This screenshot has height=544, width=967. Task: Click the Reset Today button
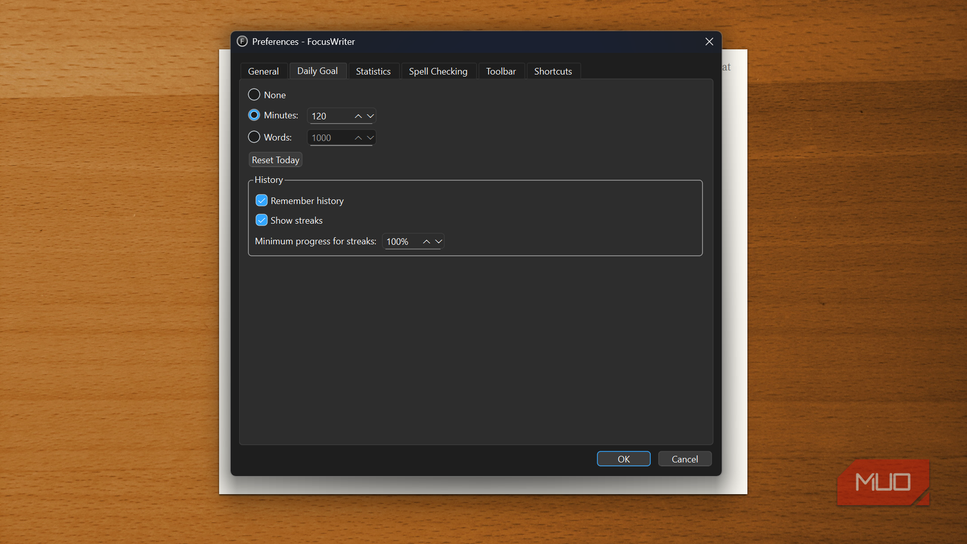tap(275, 159)
